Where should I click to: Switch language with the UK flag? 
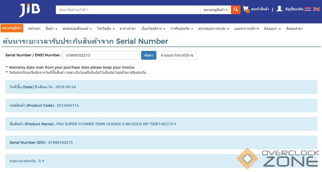click(x=316, y=9)
